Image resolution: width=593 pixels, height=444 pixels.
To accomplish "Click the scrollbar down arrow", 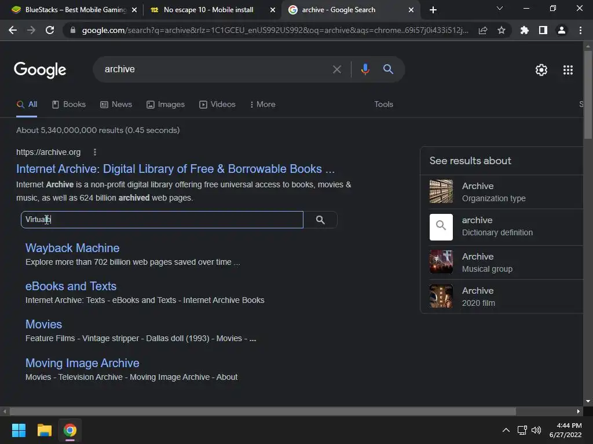I will (588, 401).
